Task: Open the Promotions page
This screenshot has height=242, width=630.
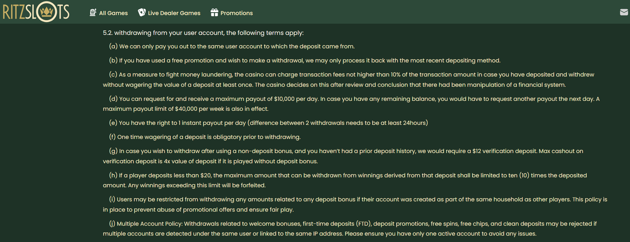Action: (232, 13)
